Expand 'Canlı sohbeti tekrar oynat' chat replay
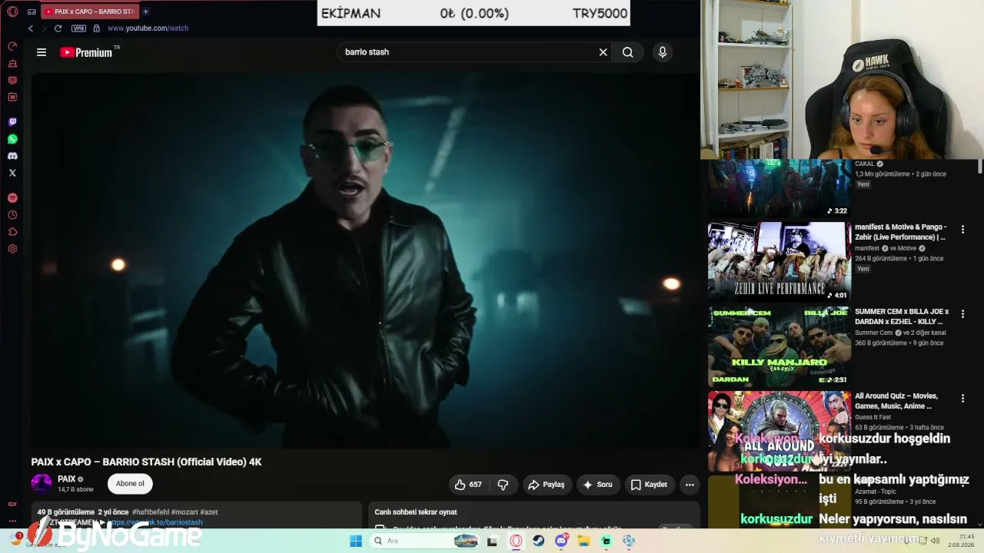The height and width of the screenshot is (553, 984). point(416,512)
